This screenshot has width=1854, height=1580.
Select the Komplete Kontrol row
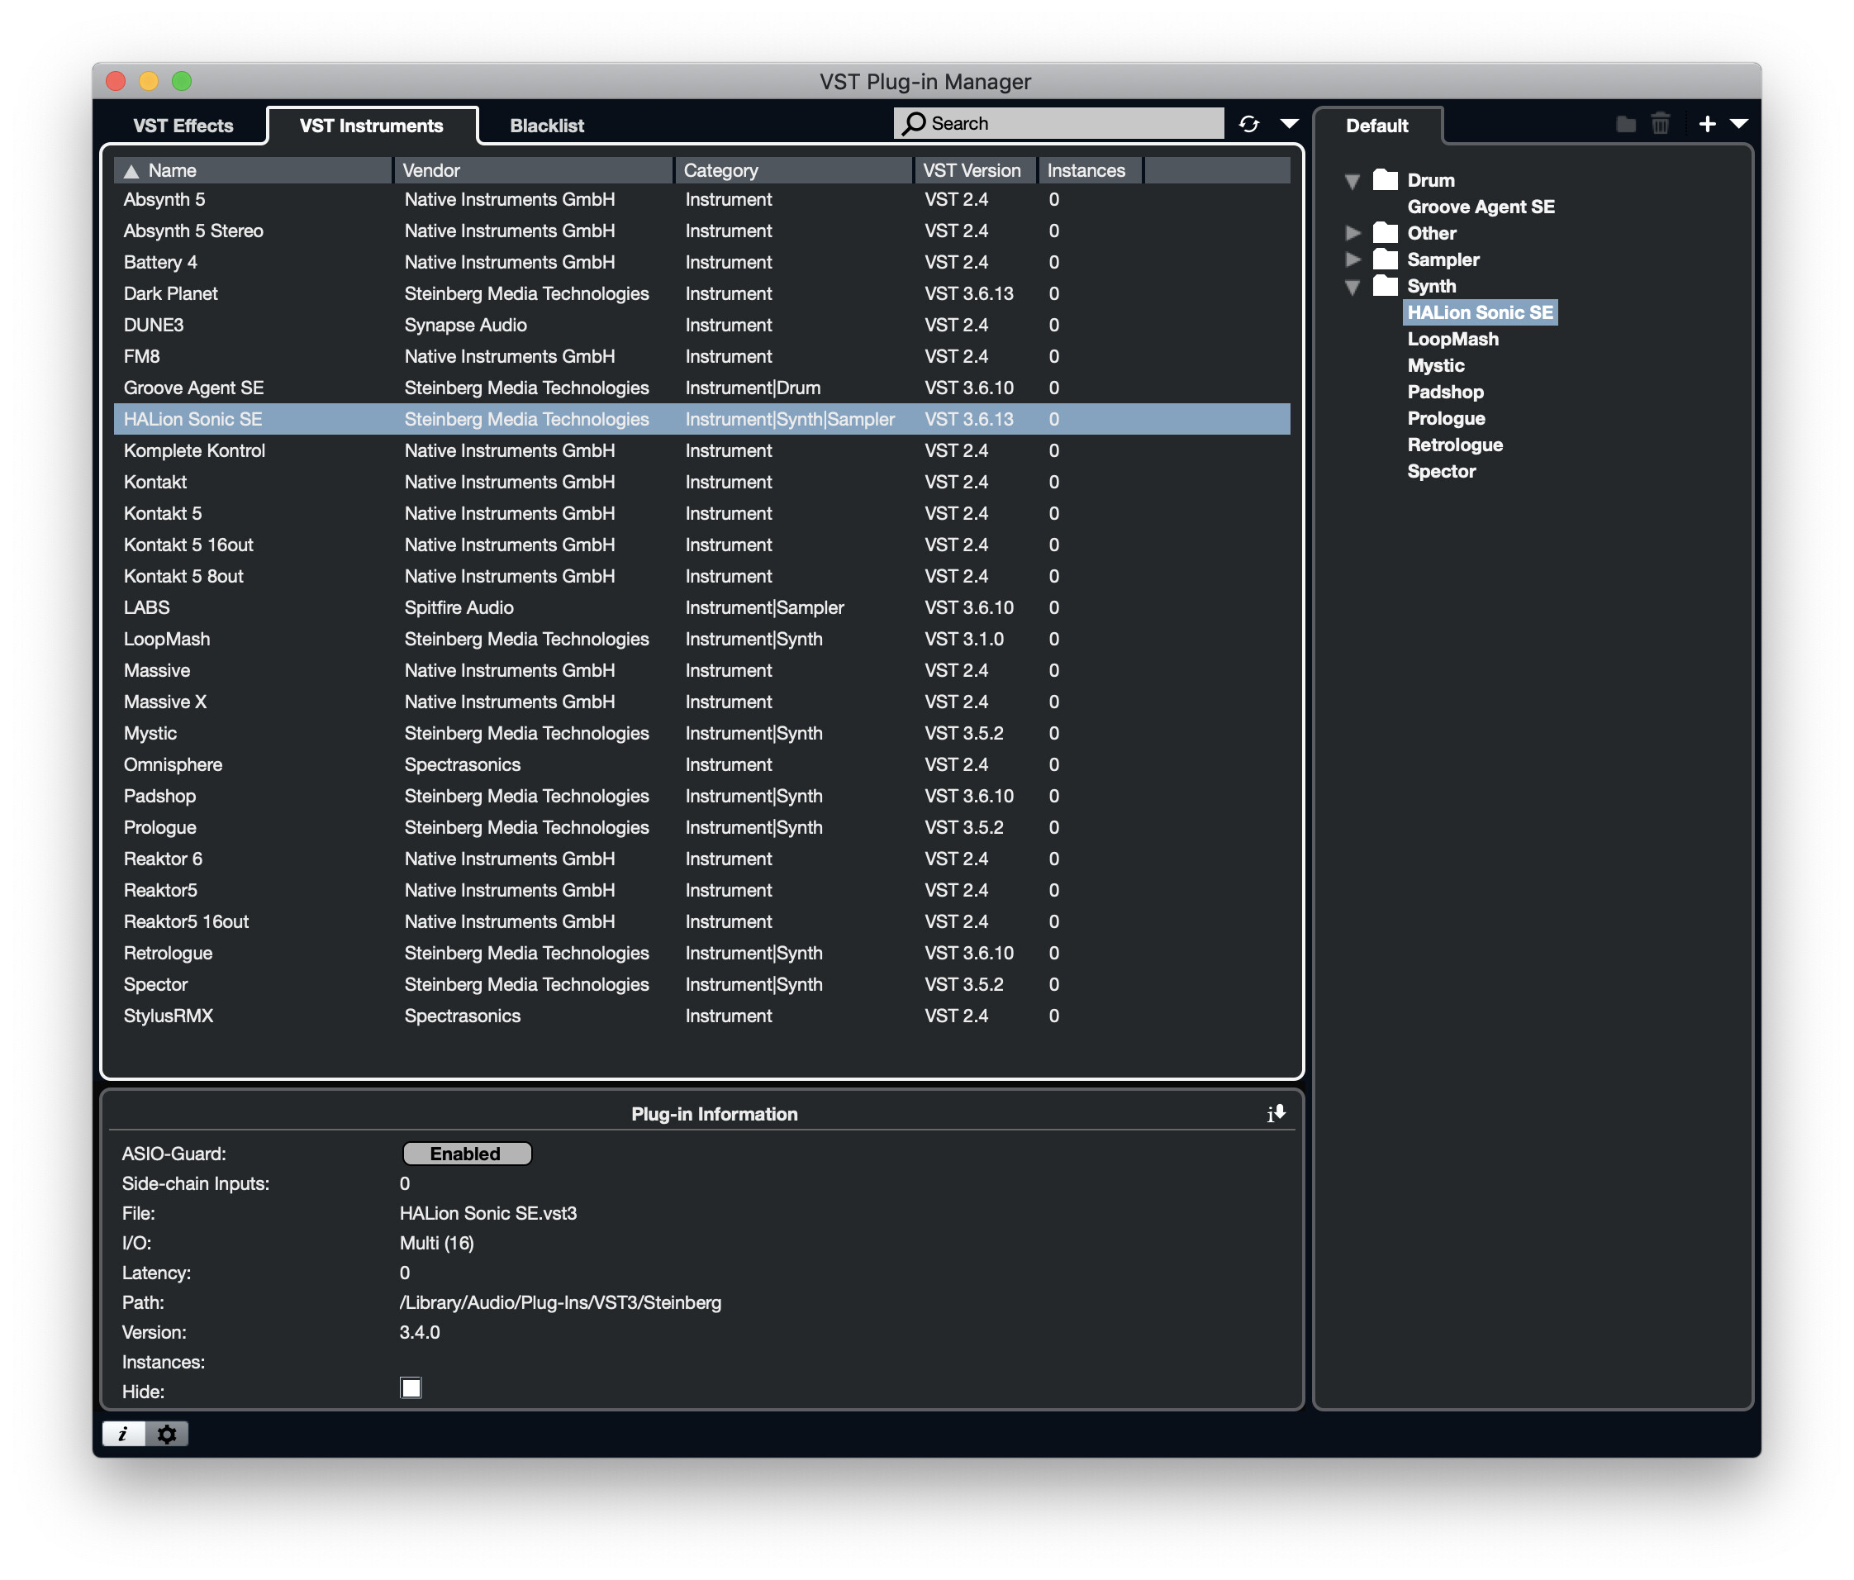tap(701, 450)
